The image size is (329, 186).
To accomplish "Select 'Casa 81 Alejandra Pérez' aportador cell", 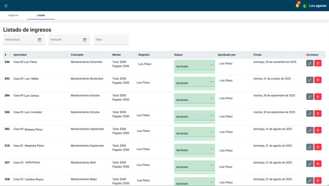I will [29, 146].
